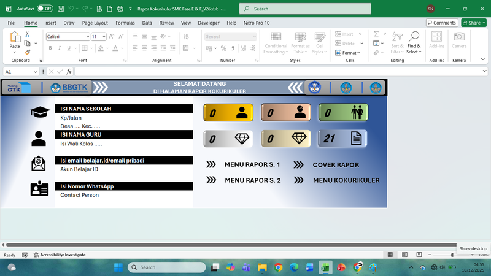Image resolution: width=491 pixels, height=276 pixels.
Task: Open Excel from the taskbar
Action: (x=325, y=267)
